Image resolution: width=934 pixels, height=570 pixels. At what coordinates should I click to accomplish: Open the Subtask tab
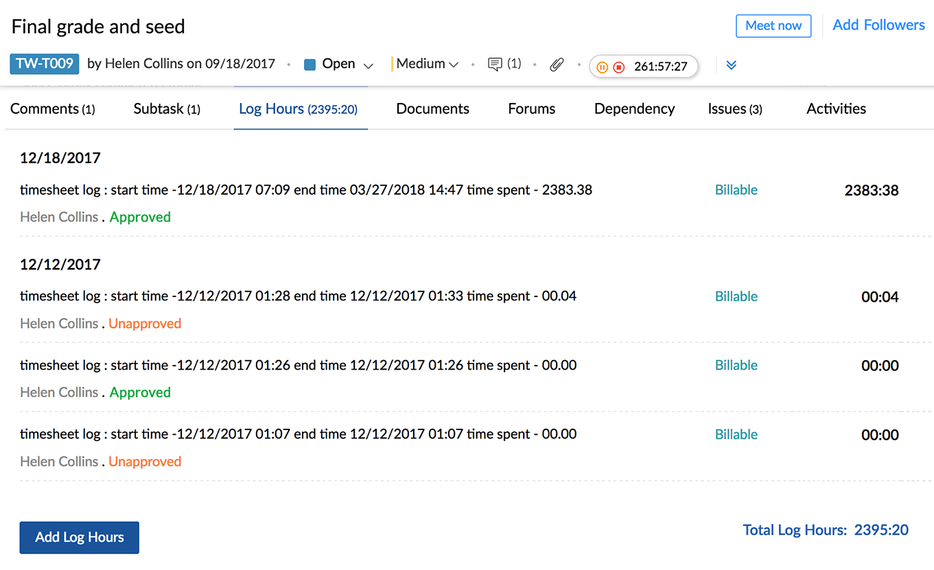click(x=167, y=109)
